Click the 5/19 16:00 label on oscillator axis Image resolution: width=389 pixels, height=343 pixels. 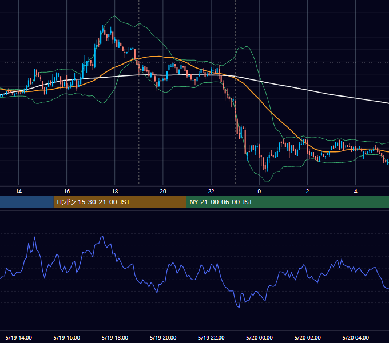(67, 337)
